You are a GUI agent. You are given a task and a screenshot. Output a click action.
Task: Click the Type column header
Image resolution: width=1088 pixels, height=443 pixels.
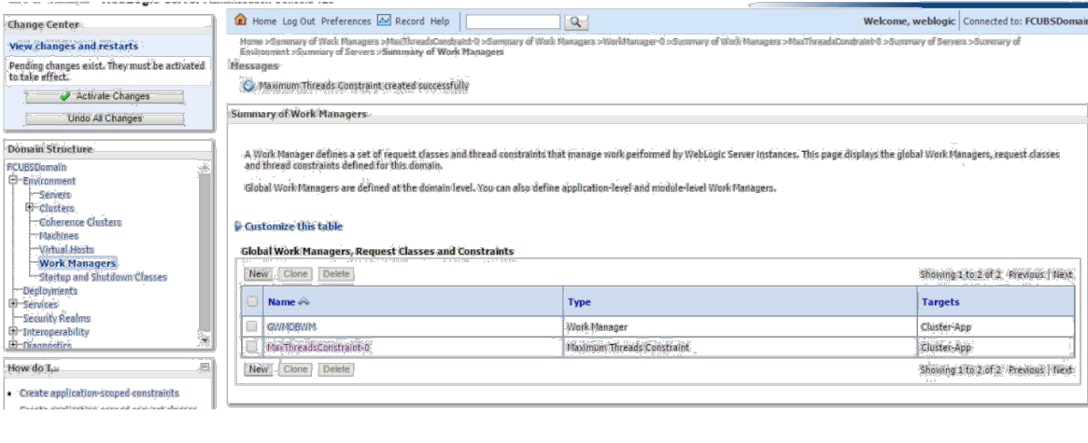pos(579,302)
